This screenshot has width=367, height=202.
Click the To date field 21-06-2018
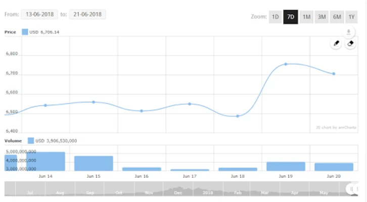[87, 15]
